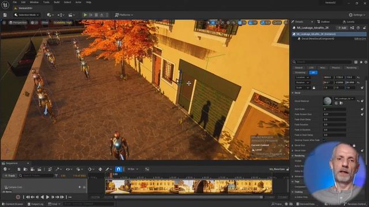
Task: Click the blueprint/hierarchy icon beside Add
Action: (x=352, y=28)
